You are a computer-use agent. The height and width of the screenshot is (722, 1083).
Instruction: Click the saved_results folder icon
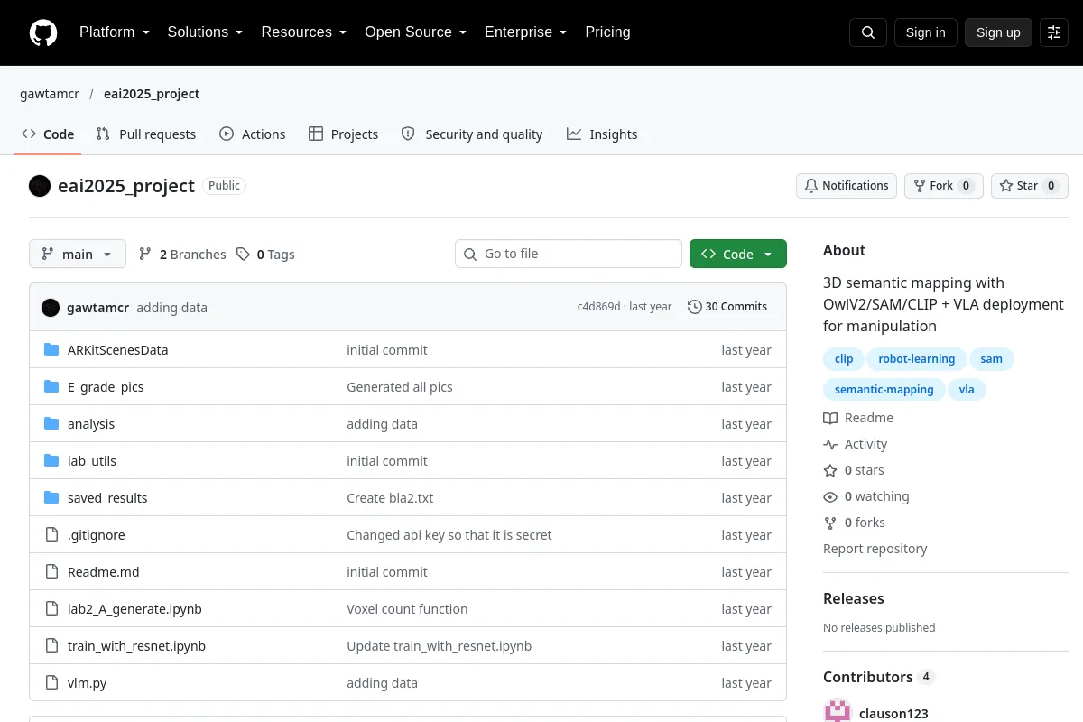51,498
